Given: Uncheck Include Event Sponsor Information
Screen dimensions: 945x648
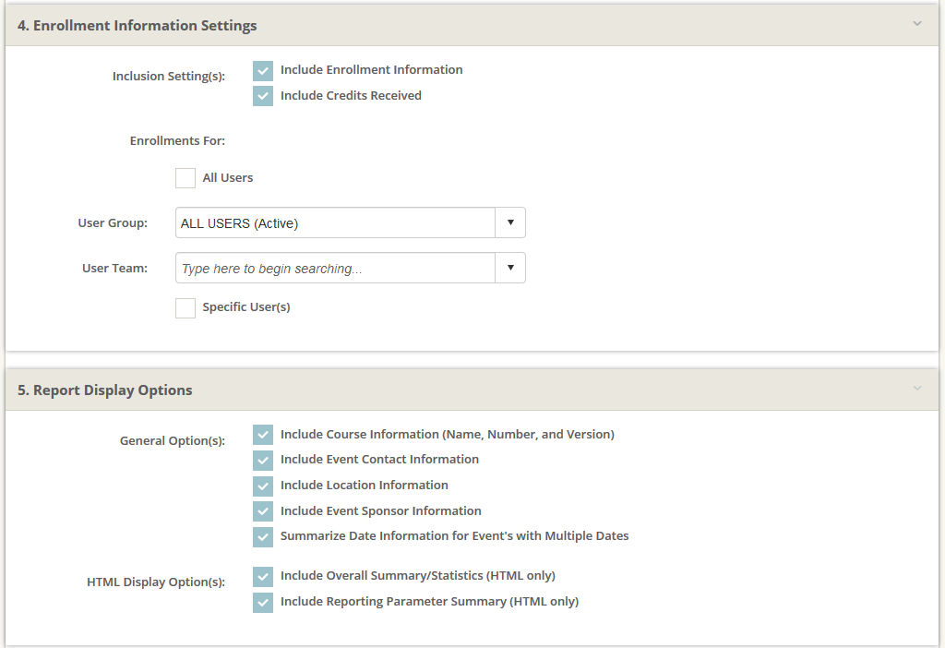Looking at the screenshot, I should (263, 511).
